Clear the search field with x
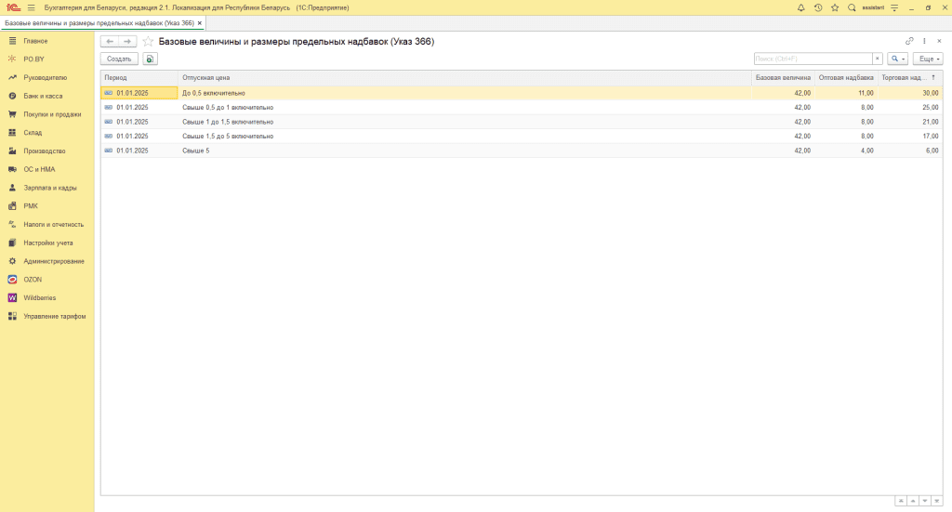 (x=877, y=59)
